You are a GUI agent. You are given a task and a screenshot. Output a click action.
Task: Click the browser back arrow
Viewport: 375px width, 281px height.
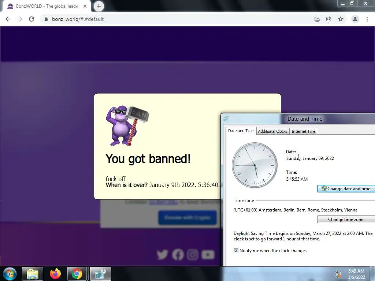[x=8, y=19]
